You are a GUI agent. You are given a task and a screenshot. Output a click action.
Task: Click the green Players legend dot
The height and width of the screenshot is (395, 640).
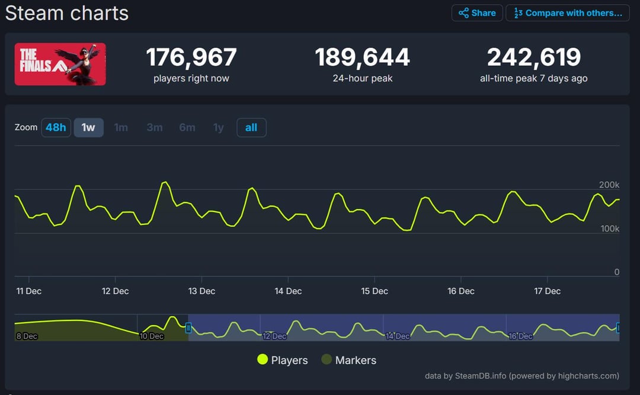tap(263, 359)
